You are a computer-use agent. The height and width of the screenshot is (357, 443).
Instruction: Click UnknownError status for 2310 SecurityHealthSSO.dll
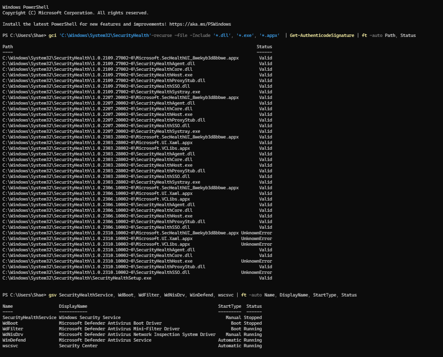coord(257,272)
